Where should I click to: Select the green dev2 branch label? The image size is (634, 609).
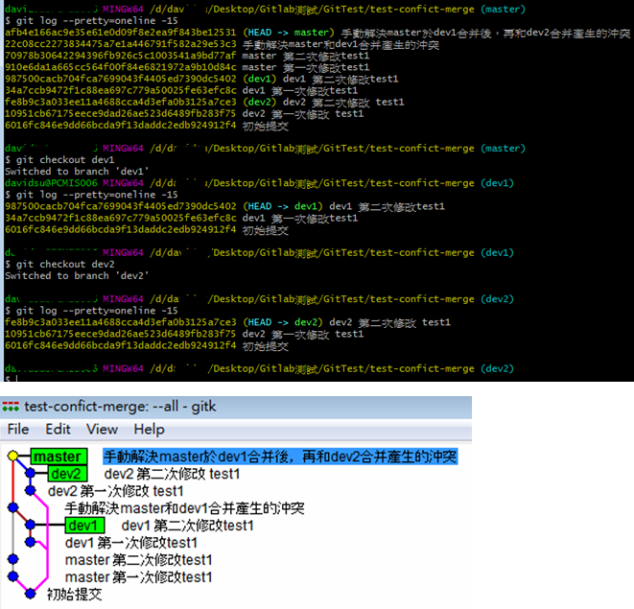tap(66, 474)
